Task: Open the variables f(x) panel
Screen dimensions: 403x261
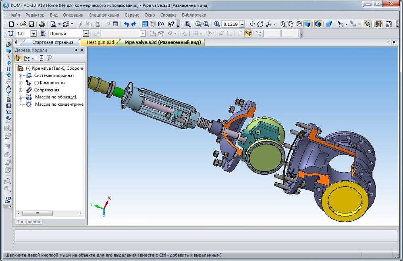Action: pyautogui.click(x=161, y=24)
